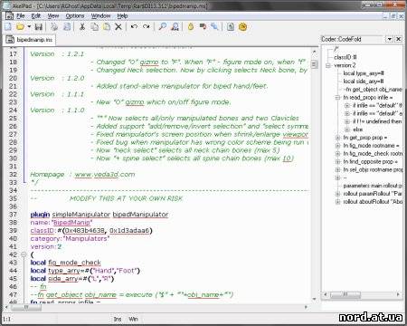Click the Cut scissors icon

pyautogui.click(x=81, y=27)
